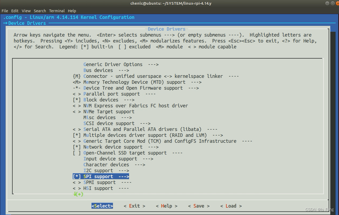Expand the SPI support ---> arrow
This screenshot has width=339, height=215.
pyautogui.click(x=124, y=177)
